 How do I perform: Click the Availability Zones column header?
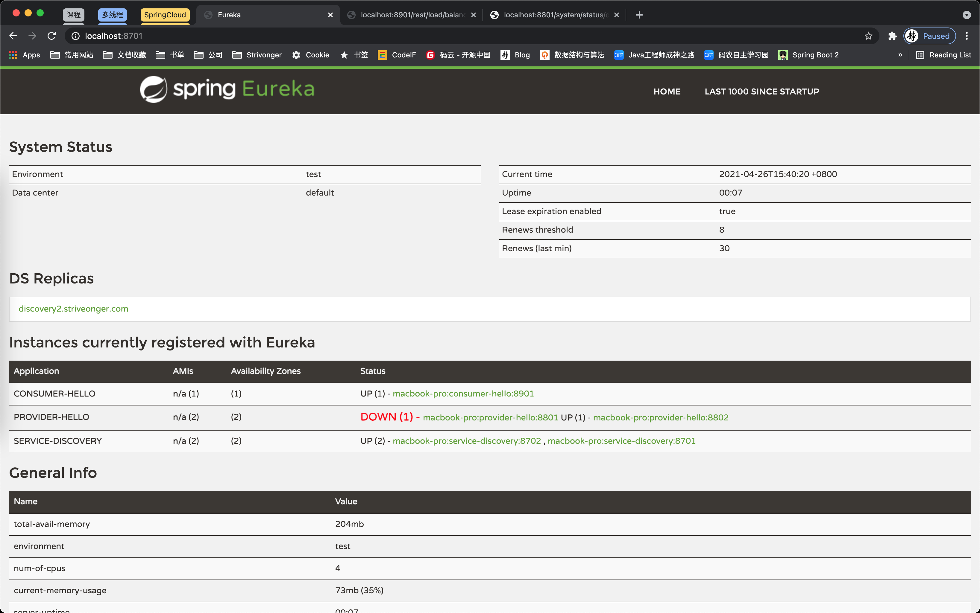266,371
